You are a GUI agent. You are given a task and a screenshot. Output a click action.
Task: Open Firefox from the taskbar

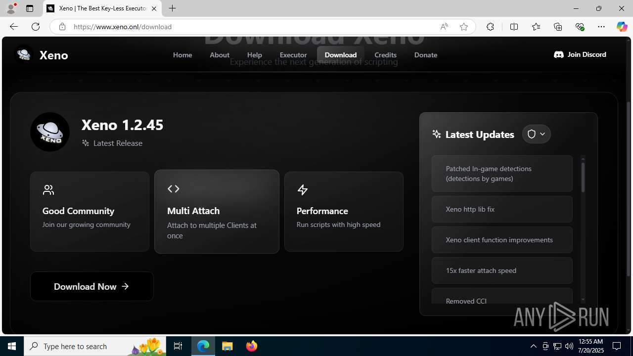point(251,346)
